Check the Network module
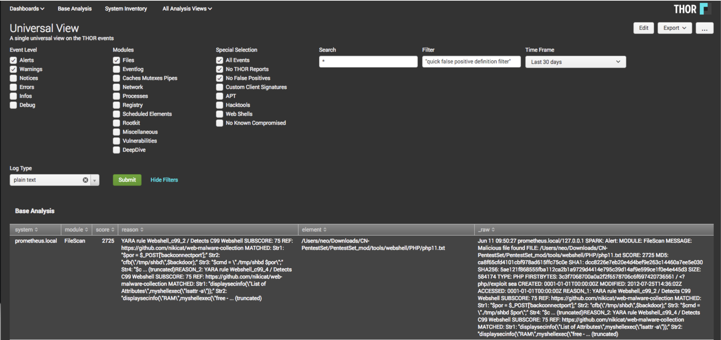 [x=116, y=87]
